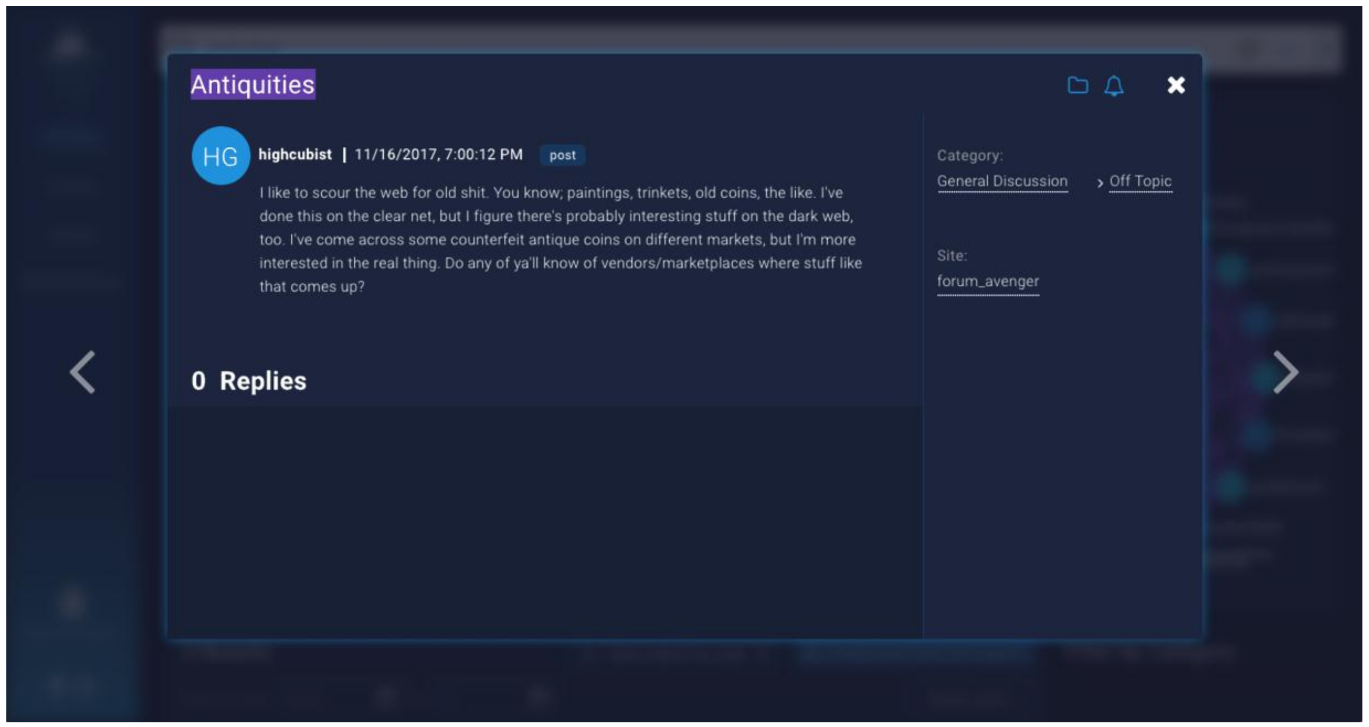The width and height of the screenshot is (1369, 727).
Task: Click the HG user avatar icon
Action: 219,155
